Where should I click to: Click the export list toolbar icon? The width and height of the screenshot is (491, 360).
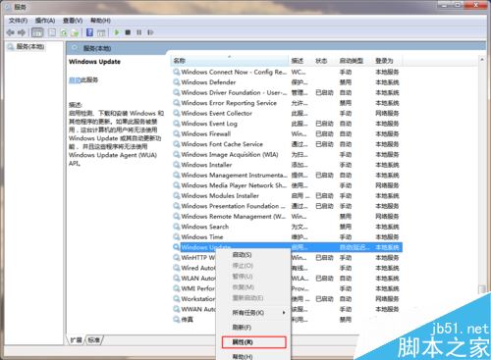click(75, 32)
